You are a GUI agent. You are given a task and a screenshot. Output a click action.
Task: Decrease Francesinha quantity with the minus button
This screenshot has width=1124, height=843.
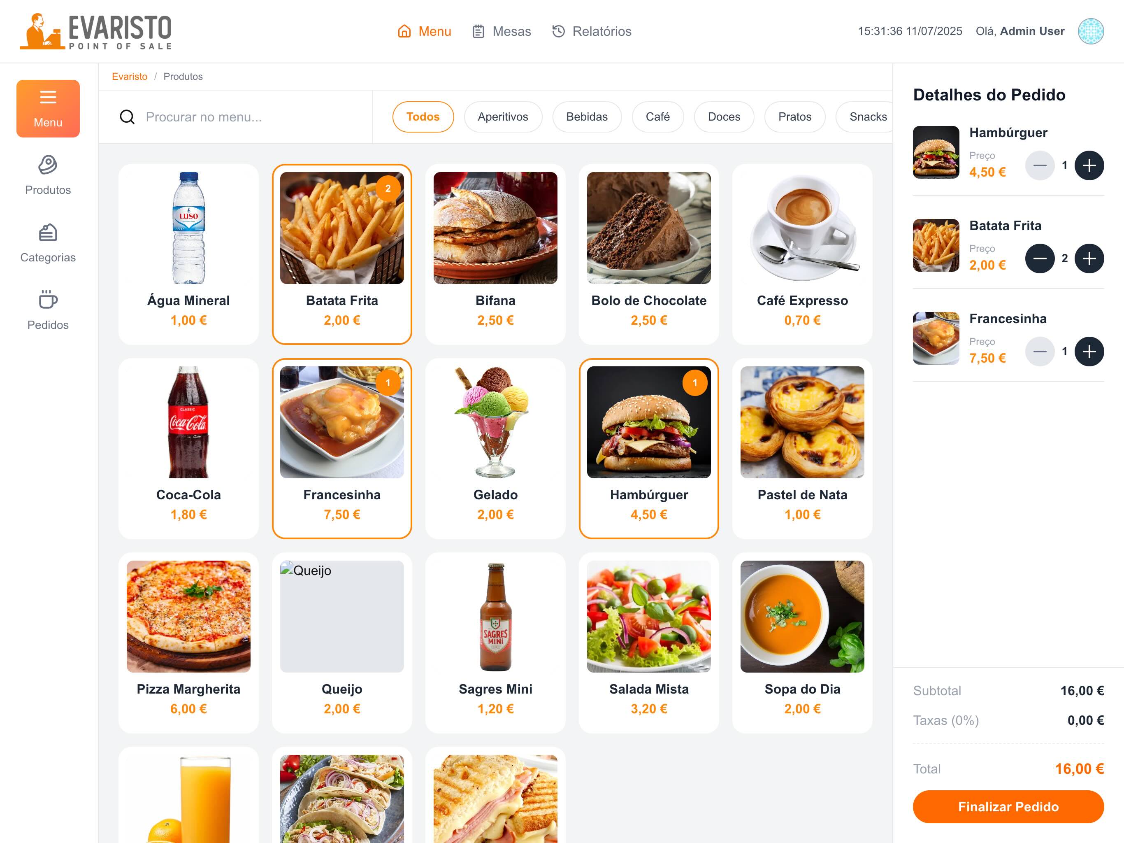[x=1040, y=352]
